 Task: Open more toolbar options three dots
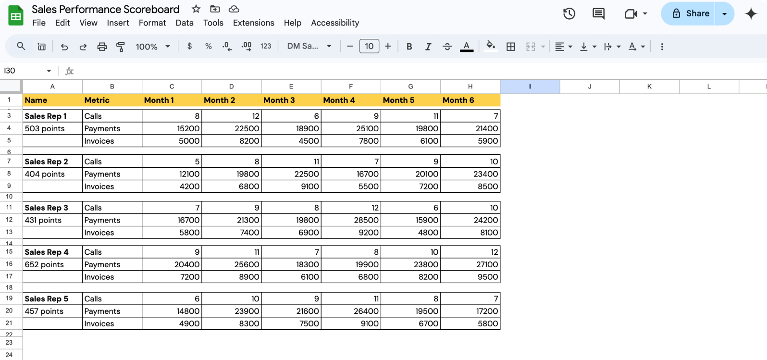tap(662, 47)
